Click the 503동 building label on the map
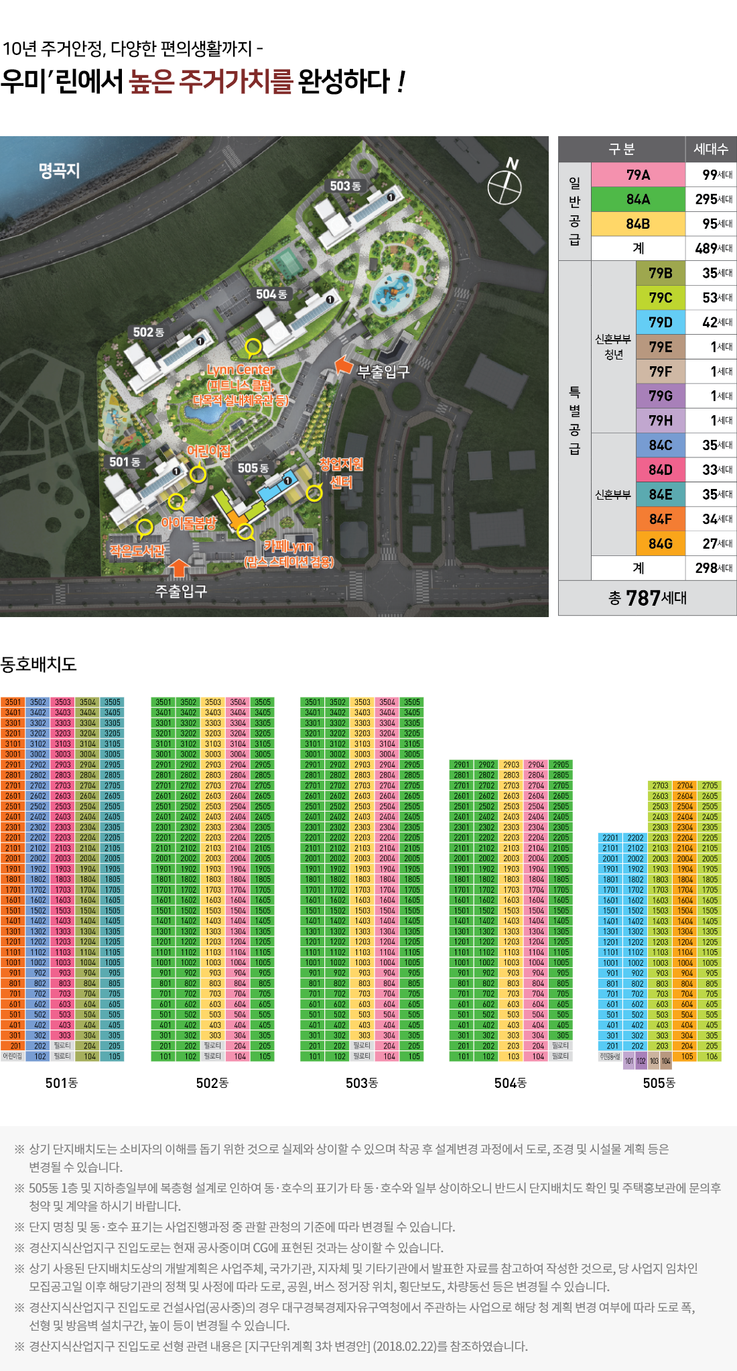 click(345, 186)
